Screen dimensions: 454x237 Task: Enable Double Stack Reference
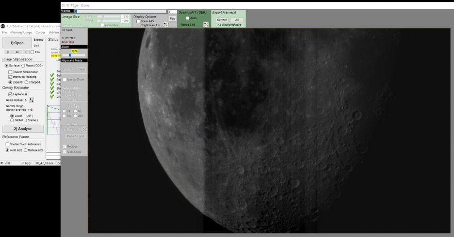(x=7, y=144)
